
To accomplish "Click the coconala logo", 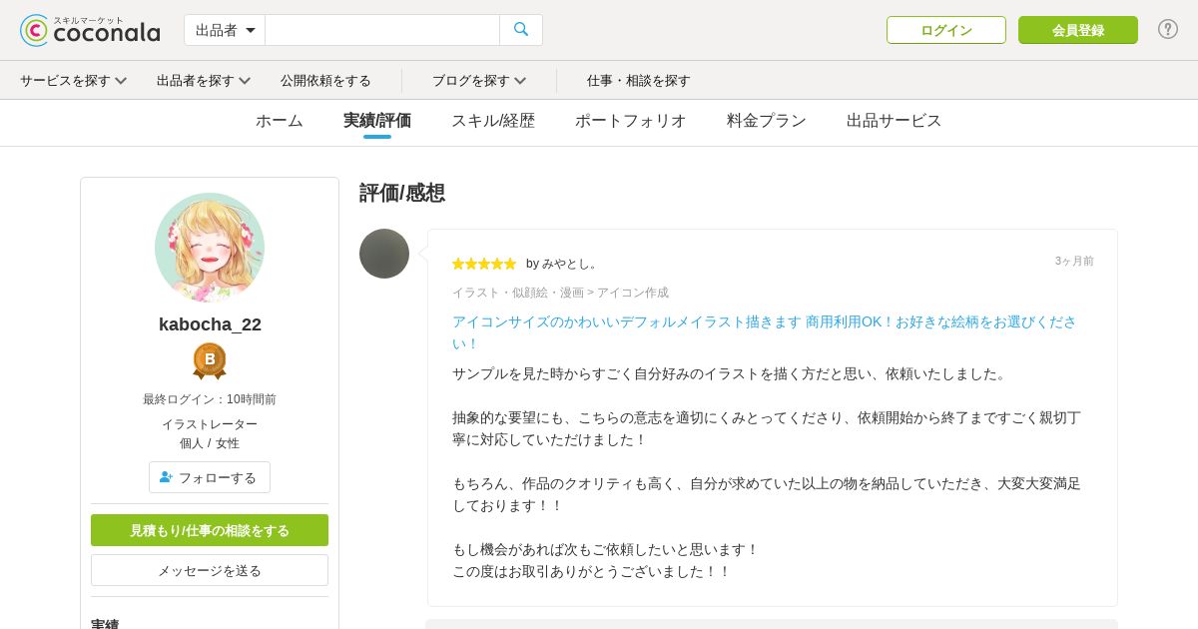I will click(x=90, y=30).
